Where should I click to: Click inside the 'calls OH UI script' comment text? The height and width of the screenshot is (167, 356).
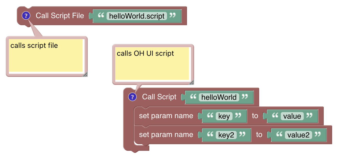[x=152, y=64]
